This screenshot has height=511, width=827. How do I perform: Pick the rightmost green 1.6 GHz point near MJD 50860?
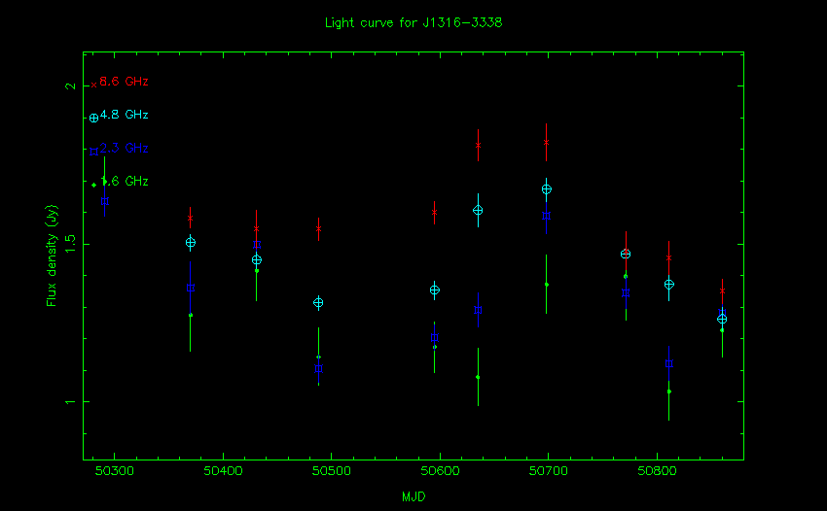click(722, 330)
